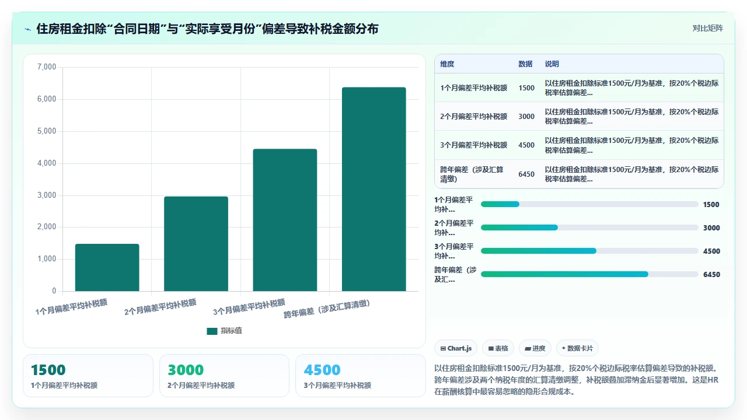
Task: Click the 跨年偏差（涉及汇算清缴）chart bar
Action: (x=374, y=189)
